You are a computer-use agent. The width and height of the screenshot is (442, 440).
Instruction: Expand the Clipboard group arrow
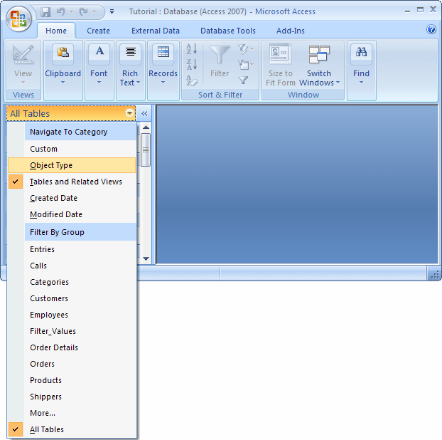pyautogui.click(x=63, y=83)
